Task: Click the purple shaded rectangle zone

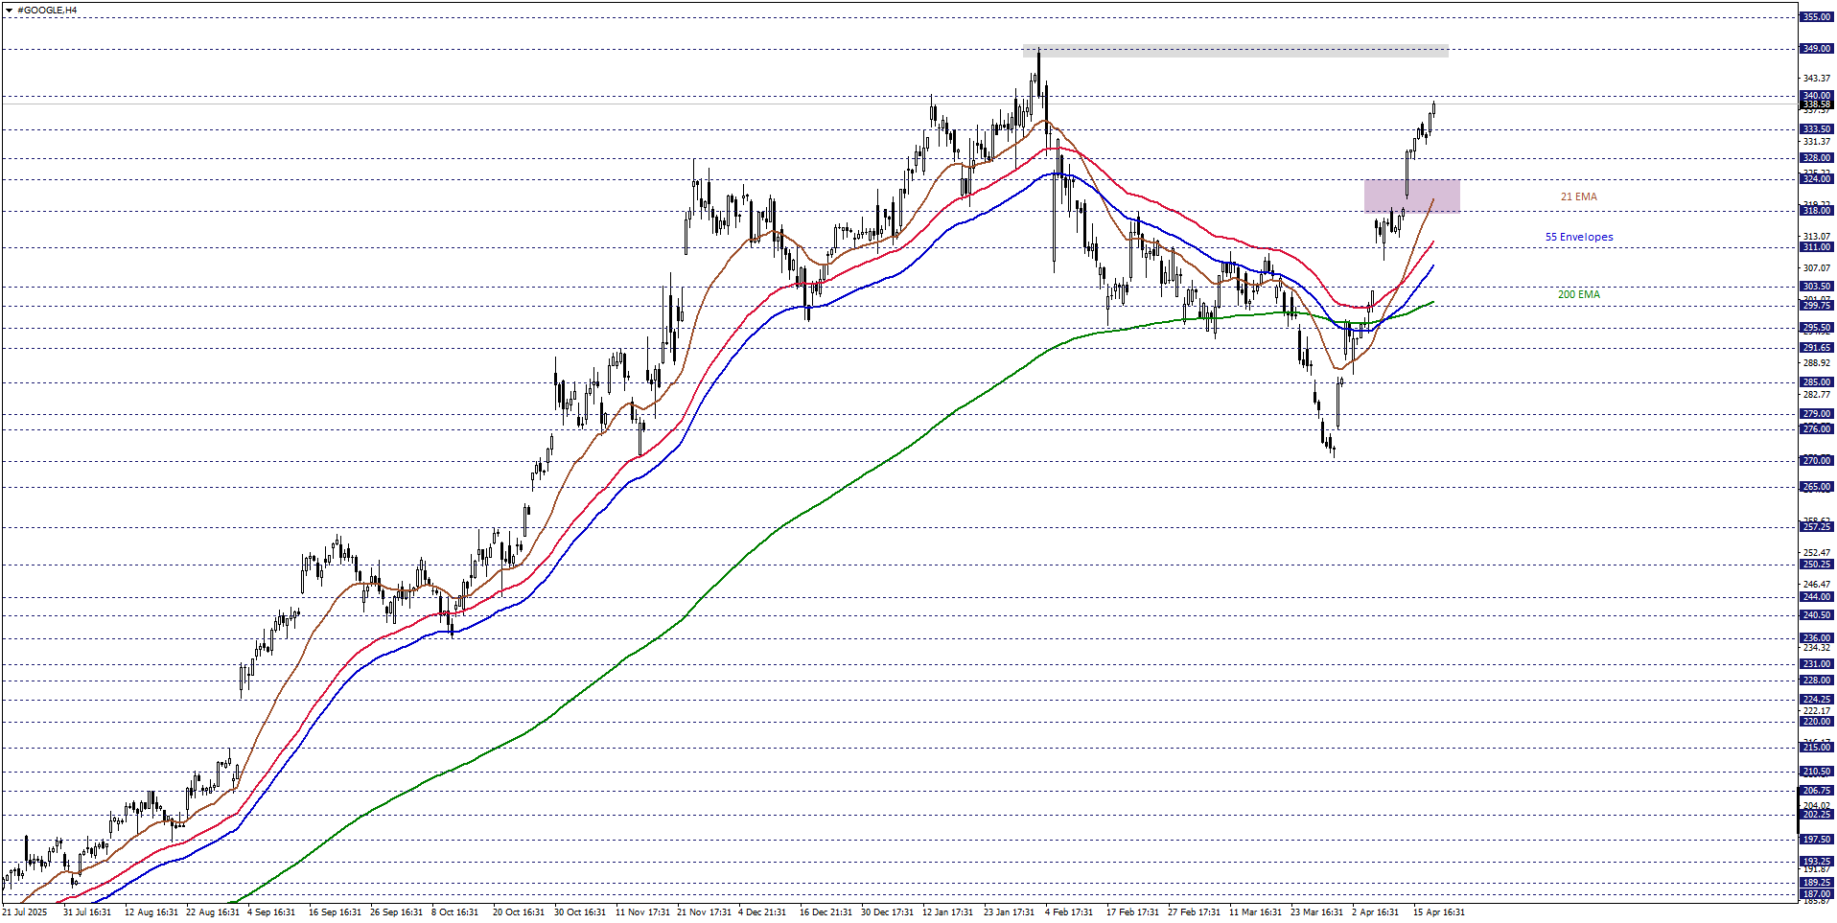Action: 1411,196
